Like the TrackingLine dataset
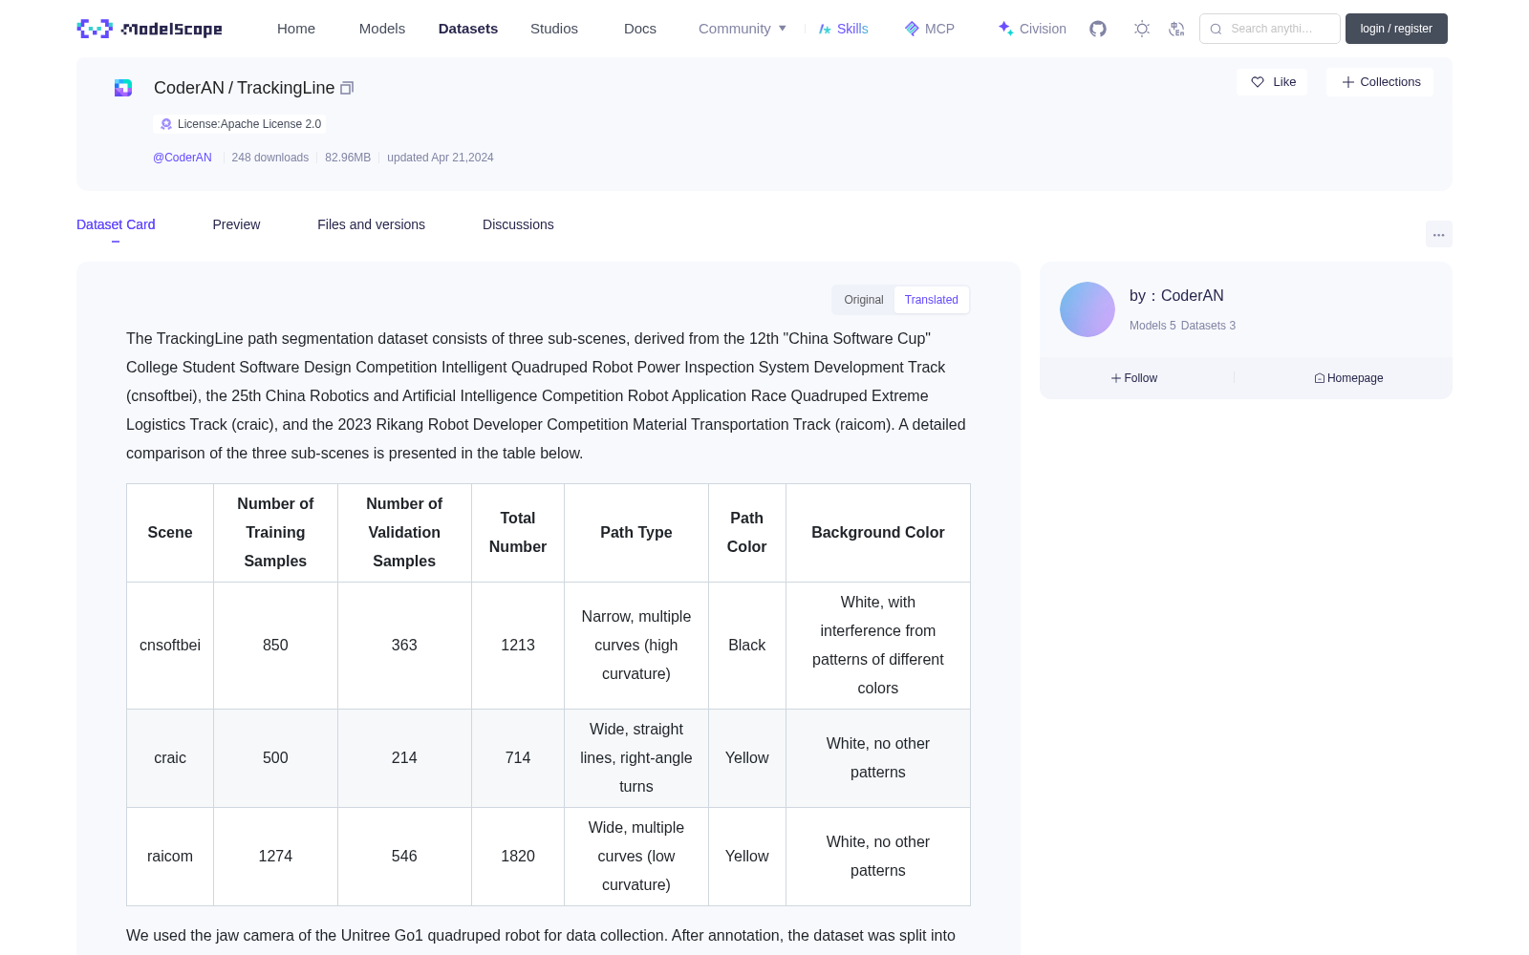 tap(1273, 82)
